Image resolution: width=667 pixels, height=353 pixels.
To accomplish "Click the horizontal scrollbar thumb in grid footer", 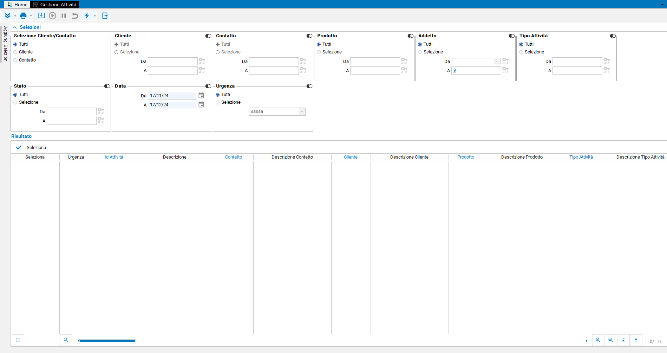I will point(107,341).
